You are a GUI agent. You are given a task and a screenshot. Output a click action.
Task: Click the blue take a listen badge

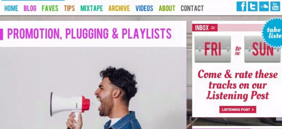click(272, 33)
